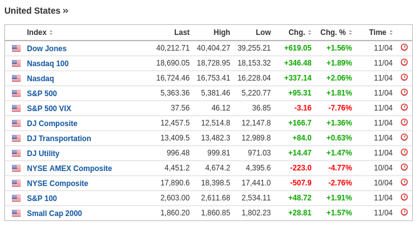Image resolution: width=419 pixels, height=231 pixels.
Task: Select the -2.76% change percentage
Action: [x=340, y=183]
